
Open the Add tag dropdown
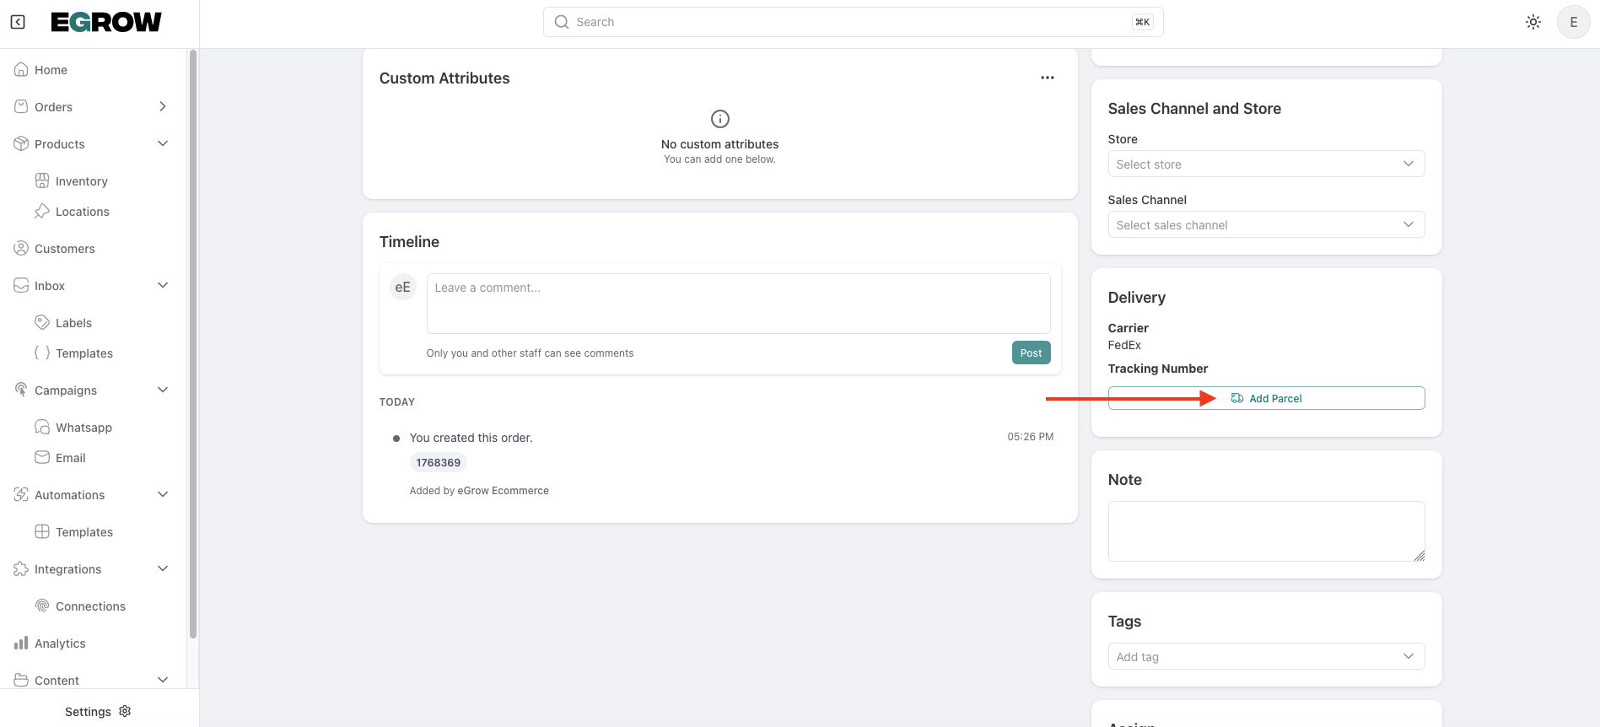[x=1266, y=657]
